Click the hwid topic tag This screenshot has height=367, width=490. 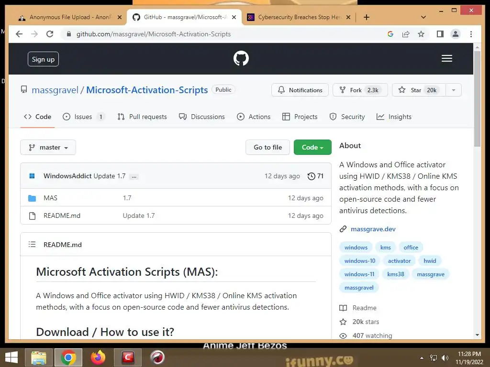tap(430, 261)
